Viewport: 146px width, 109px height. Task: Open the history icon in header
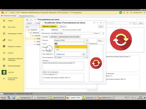(124, 13)
